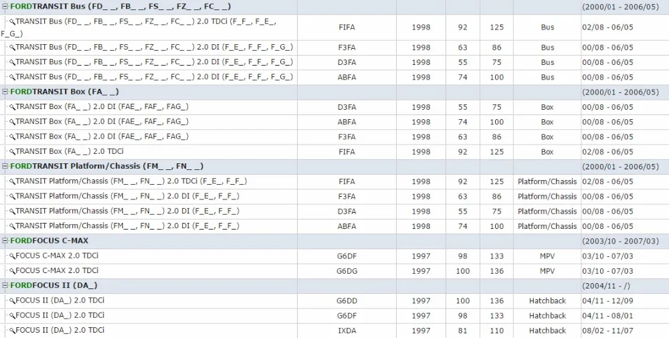The width and height of the screenshot is (669, 338).
Task: Click magnifier icon on TRANSIT Bus D3FA row
Action: [12, 62]
